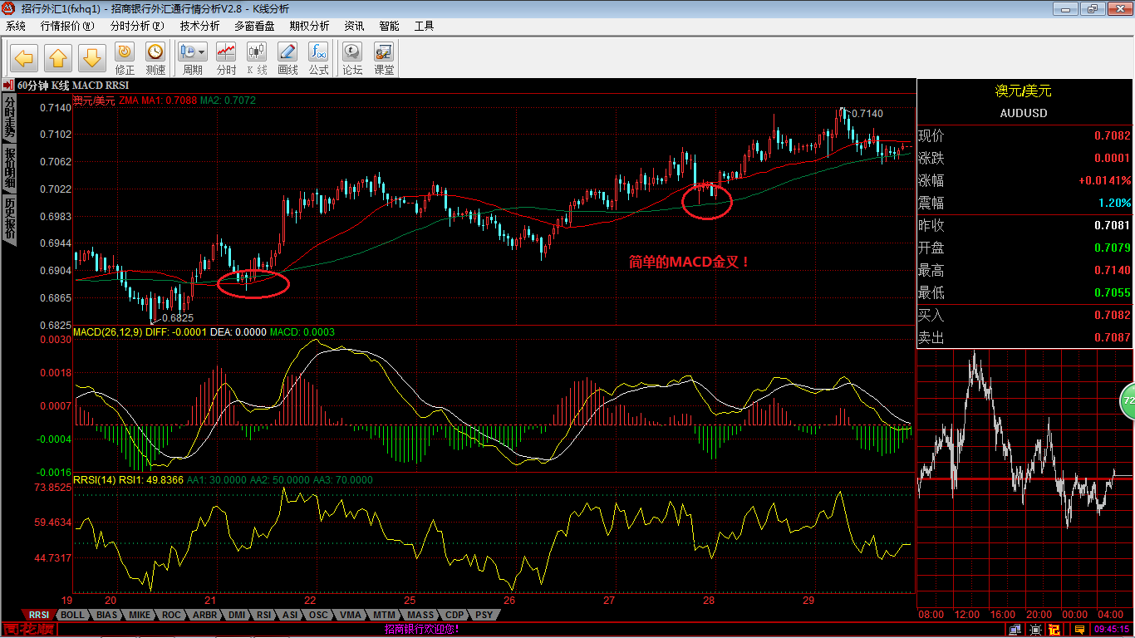Open the 分时分析 menu

136,26
